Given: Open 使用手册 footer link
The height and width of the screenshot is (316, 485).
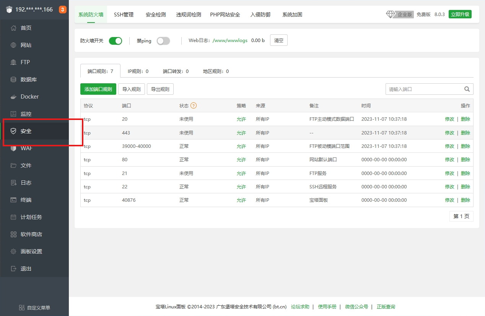Looking at the screenshot, I should (327, 306).
